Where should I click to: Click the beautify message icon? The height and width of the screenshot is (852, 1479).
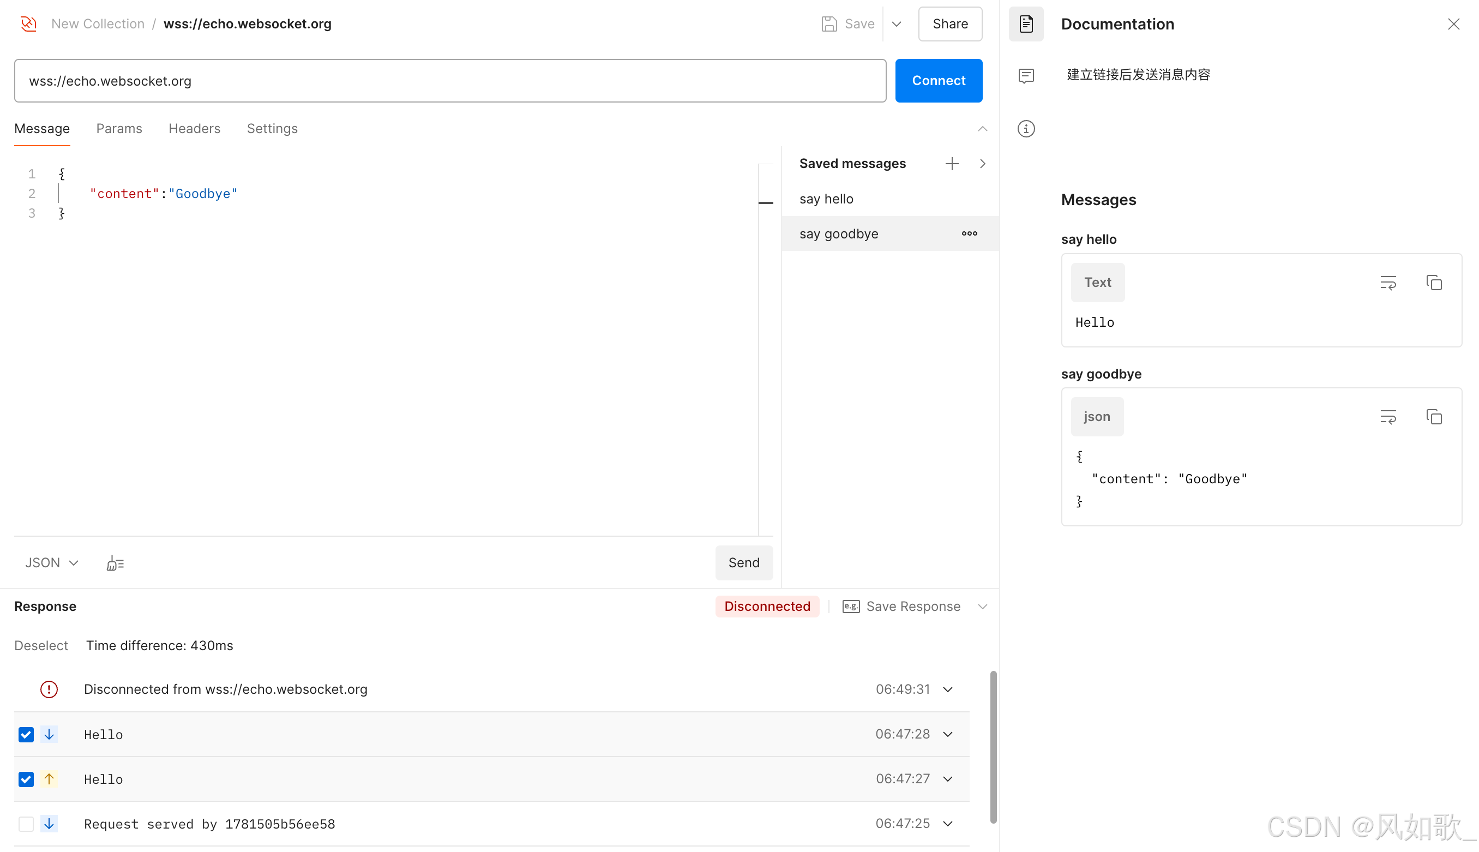tap(115, 563)
